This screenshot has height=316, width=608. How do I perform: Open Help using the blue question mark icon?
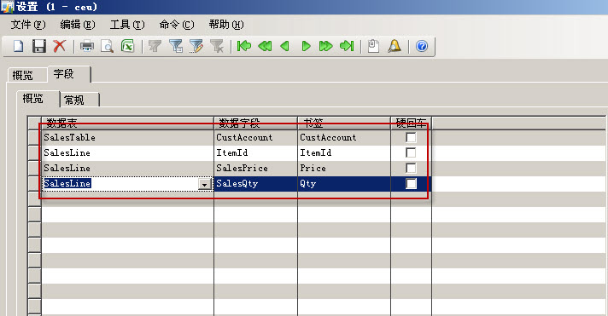[x=422, y=46]
